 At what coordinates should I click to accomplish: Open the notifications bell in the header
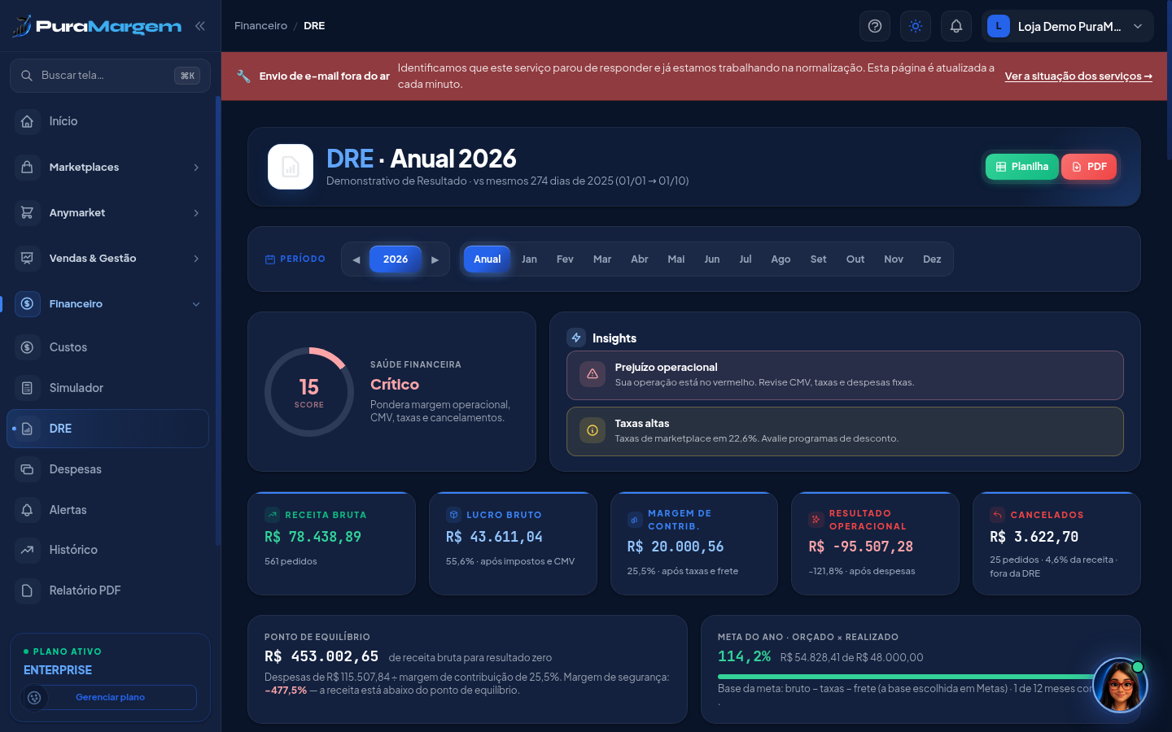click(956, 26)
